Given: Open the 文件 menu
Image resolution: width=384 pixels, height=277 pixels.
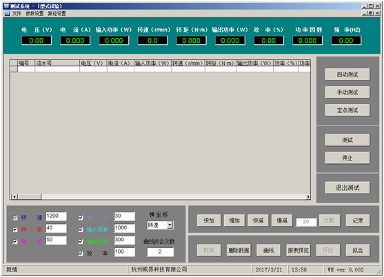Looking at the screenshot, I should click(x=17, y=13).
